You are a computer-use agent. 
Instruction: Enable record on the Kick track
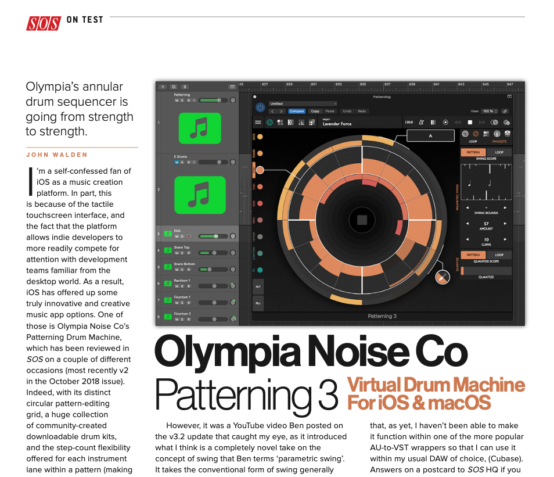[x=188, y=236]
